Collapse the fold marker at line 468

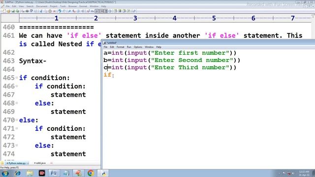17,103
